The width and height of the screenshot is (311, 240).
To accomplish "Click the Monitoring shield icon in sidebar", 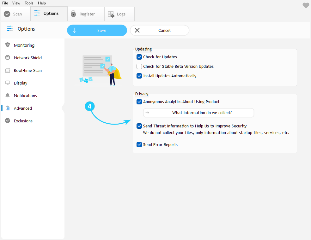I will [x=8, y=45].
